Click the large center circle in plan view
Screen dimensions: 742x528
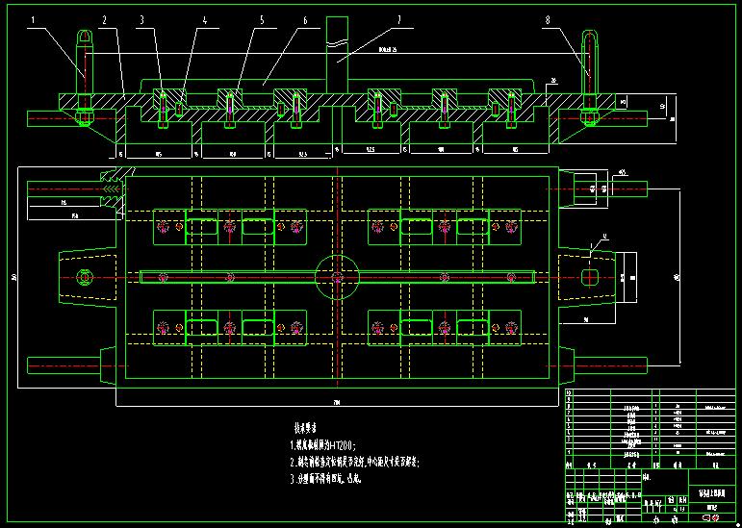coord(337,277)
